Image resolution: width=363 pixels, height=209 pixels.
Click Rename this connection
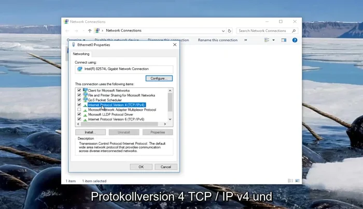tap(218, 40)
